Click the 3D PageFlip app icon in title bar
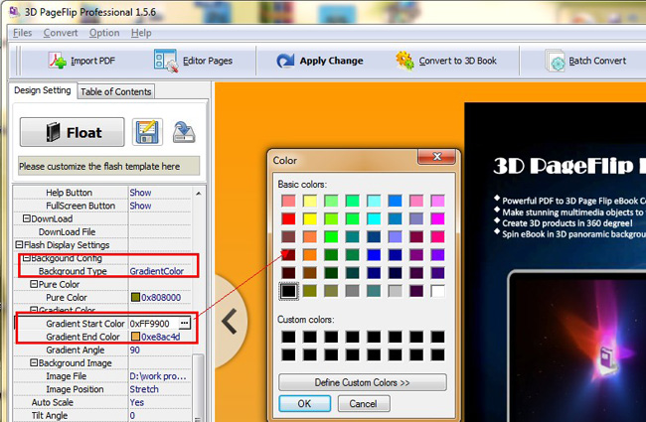 pos(14,12)
